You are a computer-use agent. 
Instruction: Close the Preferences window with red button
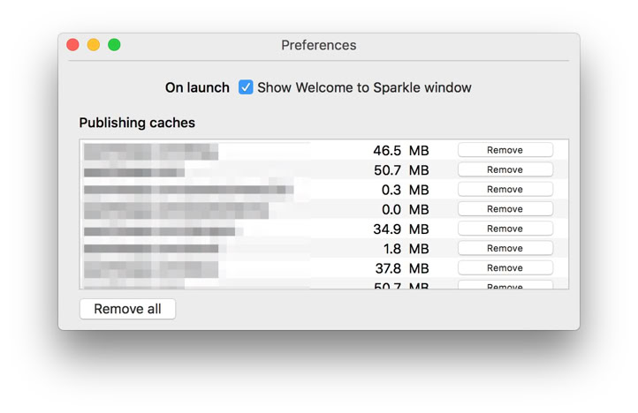[72, 45]
